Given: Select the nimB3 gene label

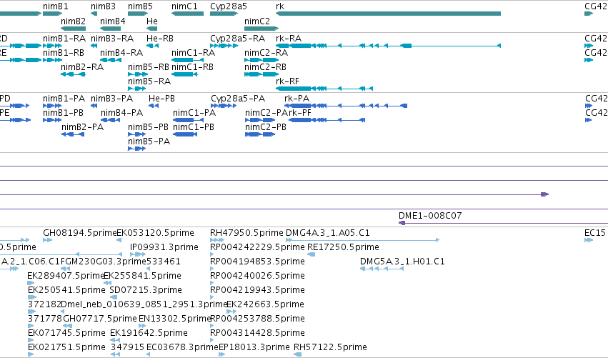Looking at the screenshot, I should [x=103, y=6].
